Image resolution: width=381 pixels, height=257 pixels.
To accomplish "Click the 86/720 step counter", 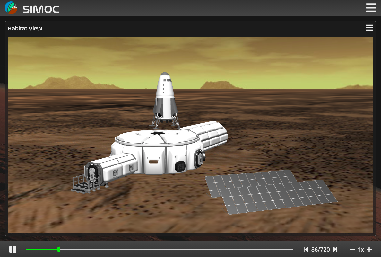I will pos(320,249).
